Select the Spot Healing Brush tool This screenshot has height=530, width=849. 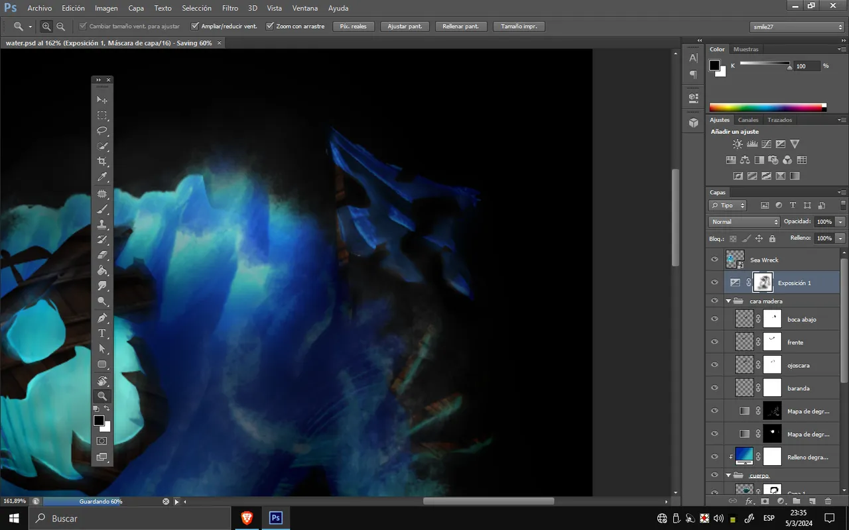(102, 193)
